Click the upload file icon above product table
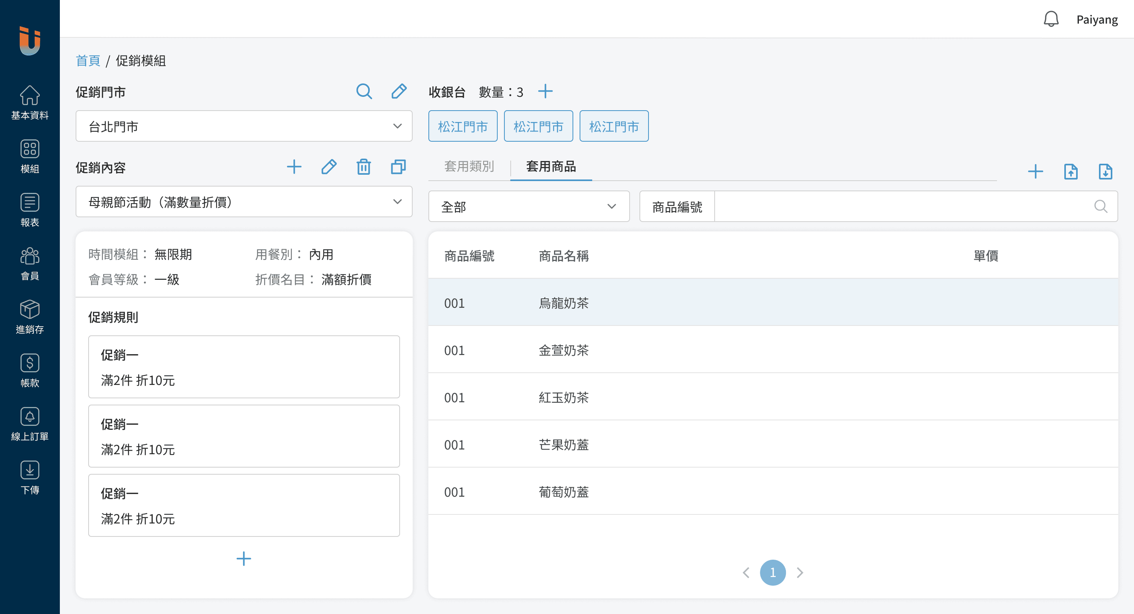 point(1071,172)
